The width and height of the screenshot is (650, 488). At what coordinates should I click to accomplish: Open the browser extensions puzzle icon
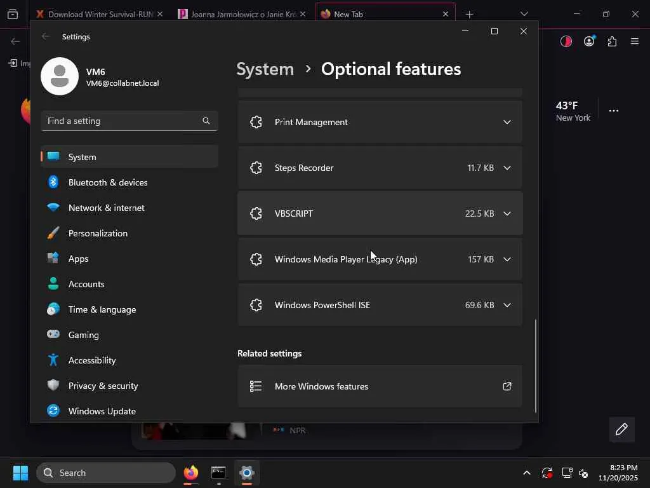[612, 41]
